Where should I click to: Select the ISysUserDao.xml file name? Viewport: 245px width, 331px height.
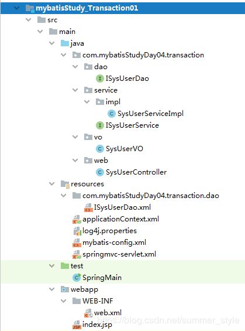coord(122,207)
